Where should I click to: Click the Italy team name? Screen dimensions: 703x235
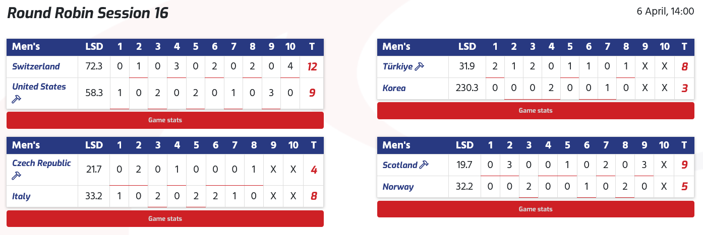[x=21, y=196]
